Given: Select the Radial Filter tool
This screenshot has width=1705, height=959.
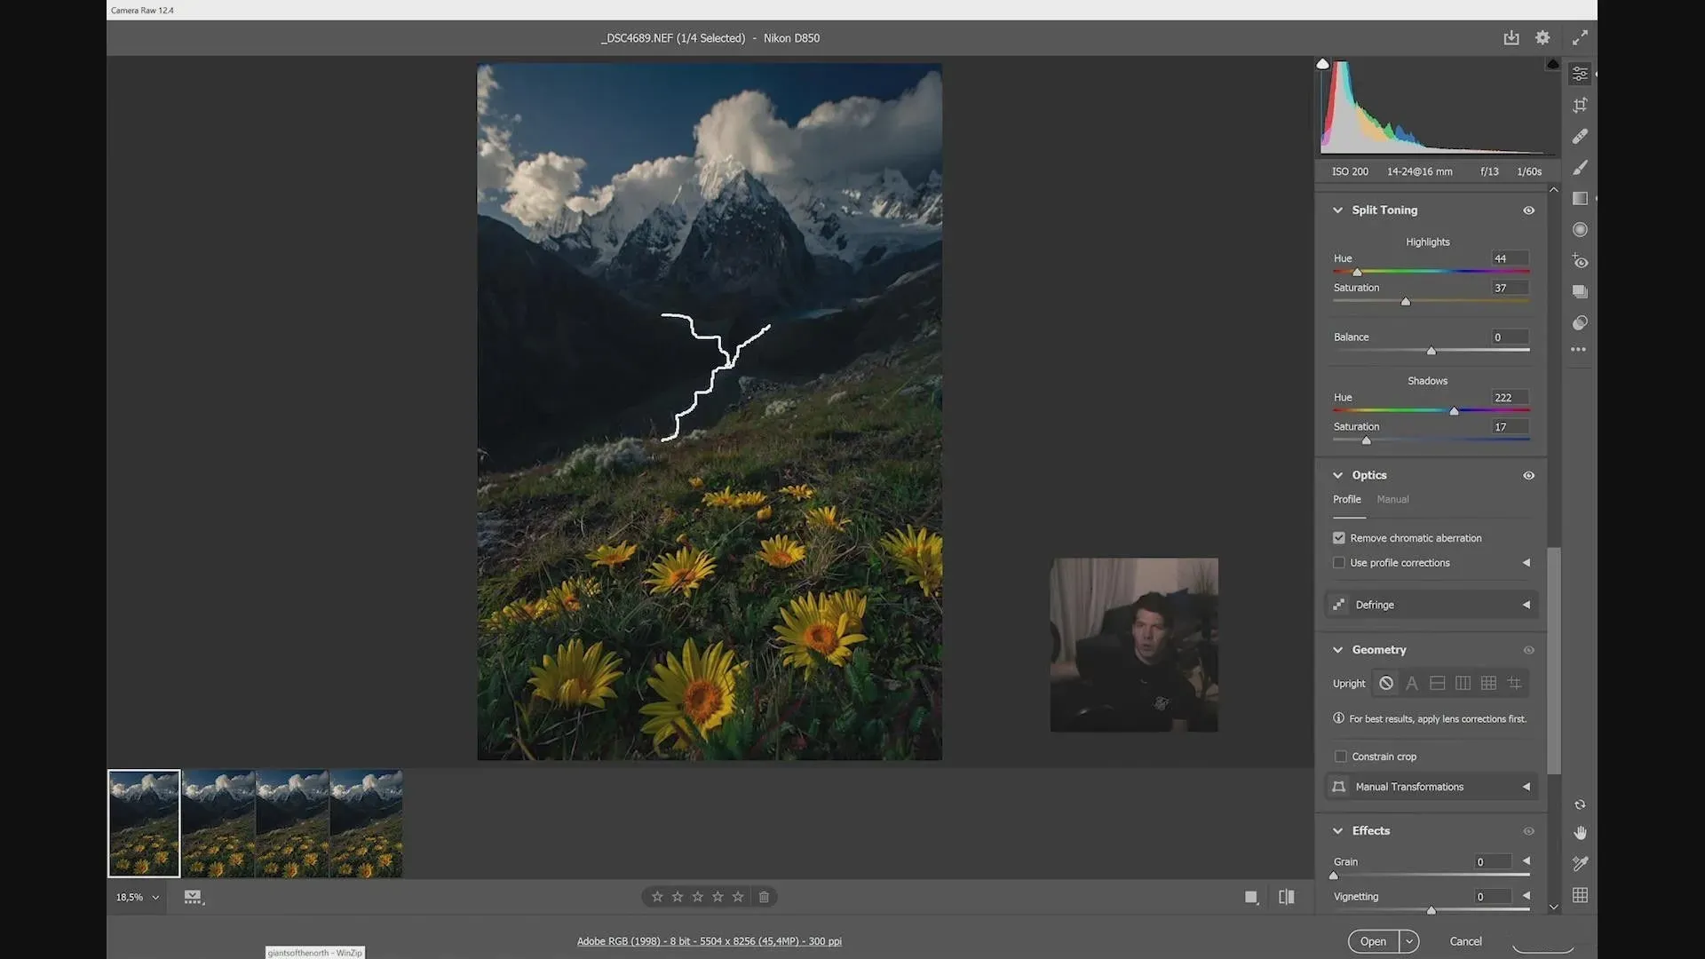Looking at the screenshot, I should [x=1580, y=230].
